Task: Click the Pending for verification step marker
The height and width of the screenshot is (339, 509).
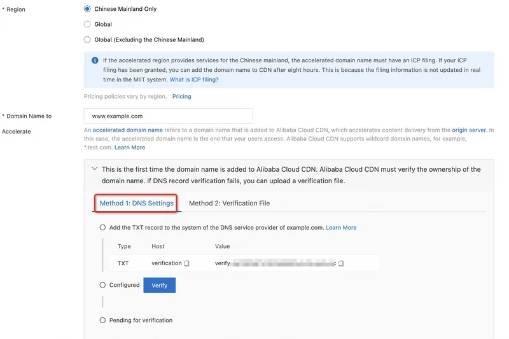Action: click(102, 320)
